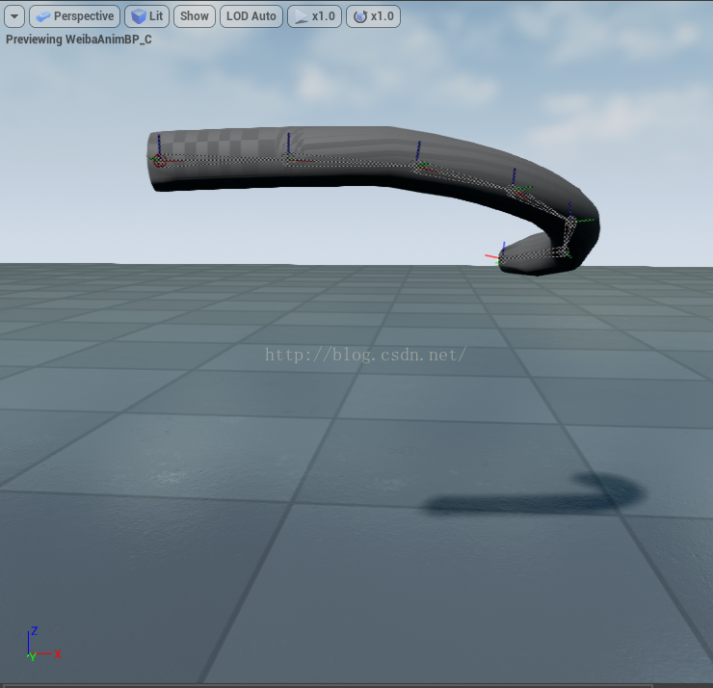Click the Previewing WeibaAnimBP_C label
Viewport: 713px width, 688px height.
pos(79,40)
